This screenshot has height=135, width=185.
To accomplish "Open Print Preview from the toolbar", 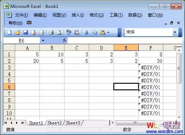I will (x=59, y=32).
